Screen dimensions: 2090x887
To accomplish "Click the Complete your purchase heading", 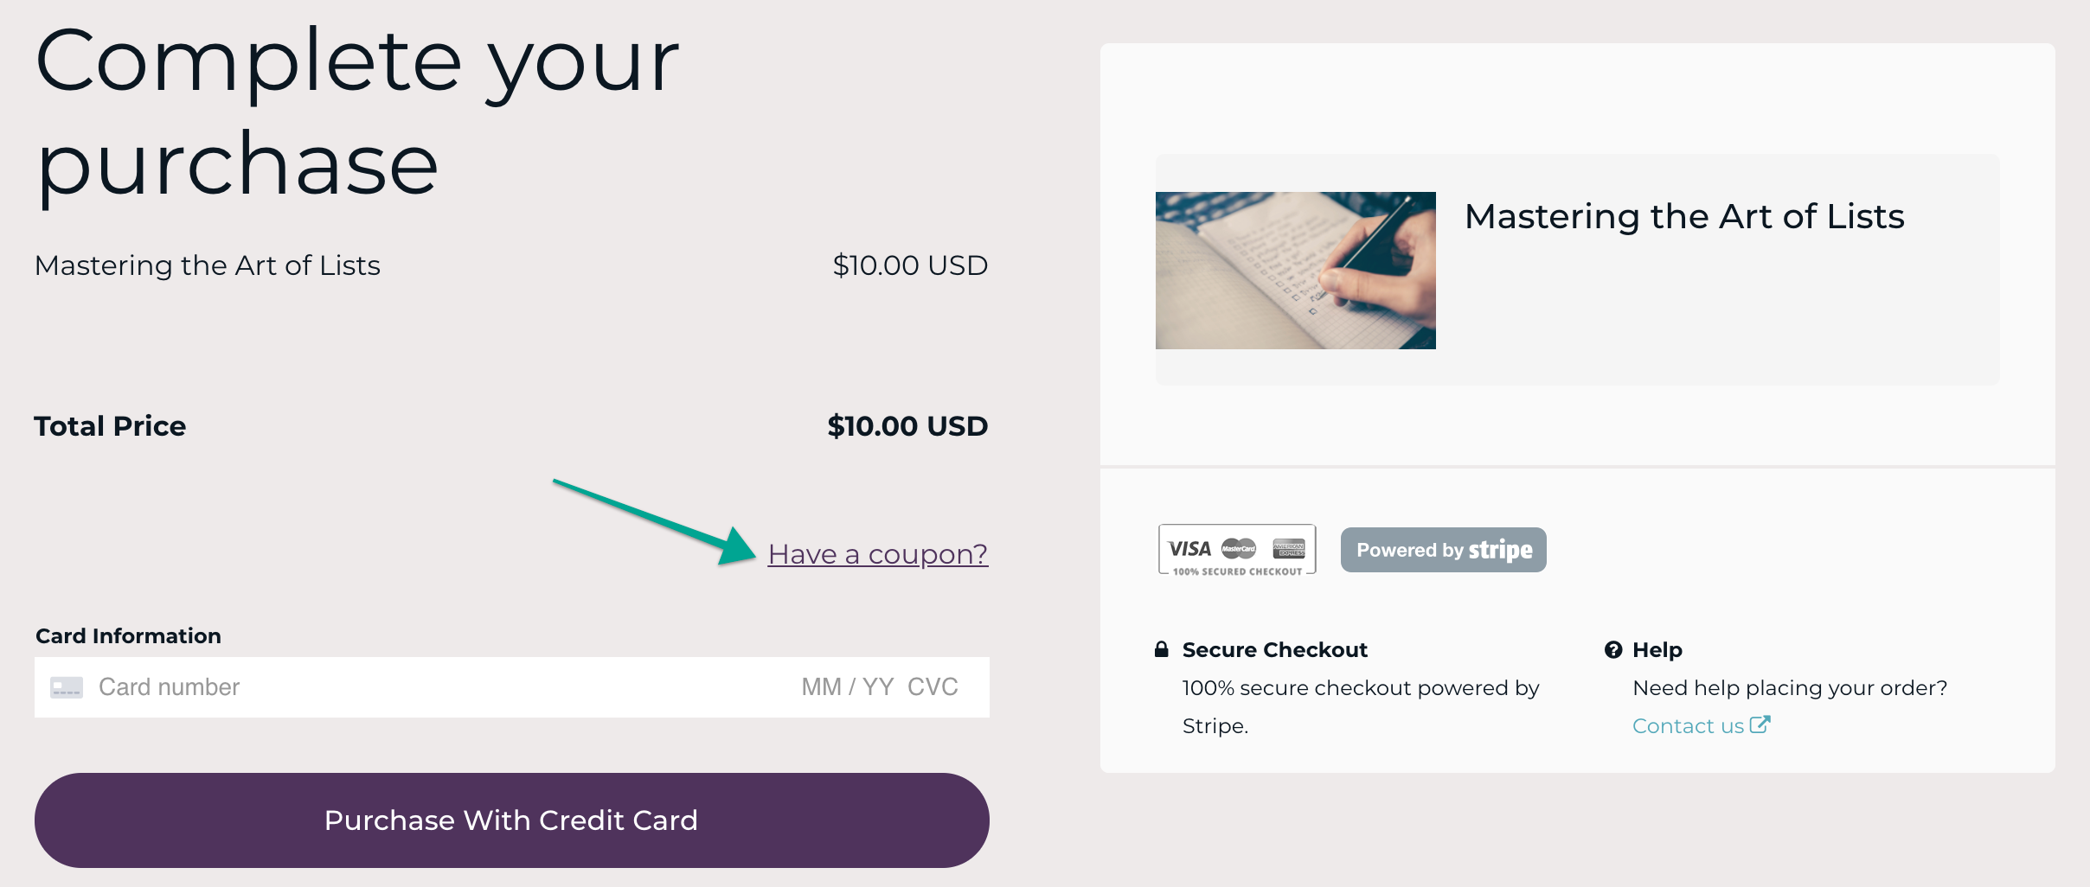I will (356, 111).
